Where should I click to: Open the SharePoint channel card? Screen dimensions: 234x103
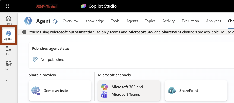196,91
